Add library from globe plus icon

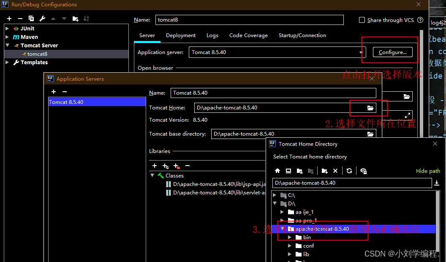(x=166, y=166)
